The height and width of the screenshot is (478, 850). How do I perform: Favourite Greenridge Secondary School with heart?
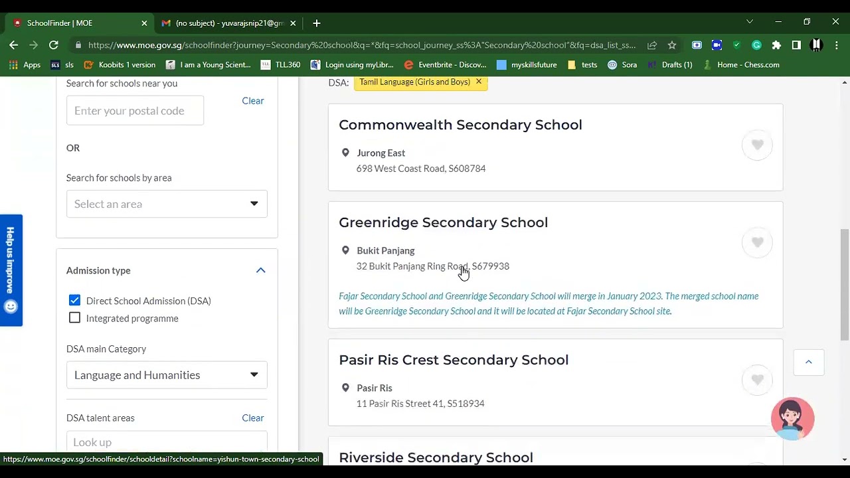(x=758, y=242)
